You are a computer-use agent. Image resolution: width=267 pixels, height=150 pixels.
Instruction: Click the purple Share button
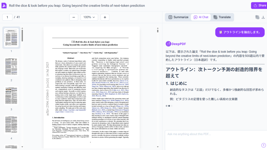tap(259, 5)
